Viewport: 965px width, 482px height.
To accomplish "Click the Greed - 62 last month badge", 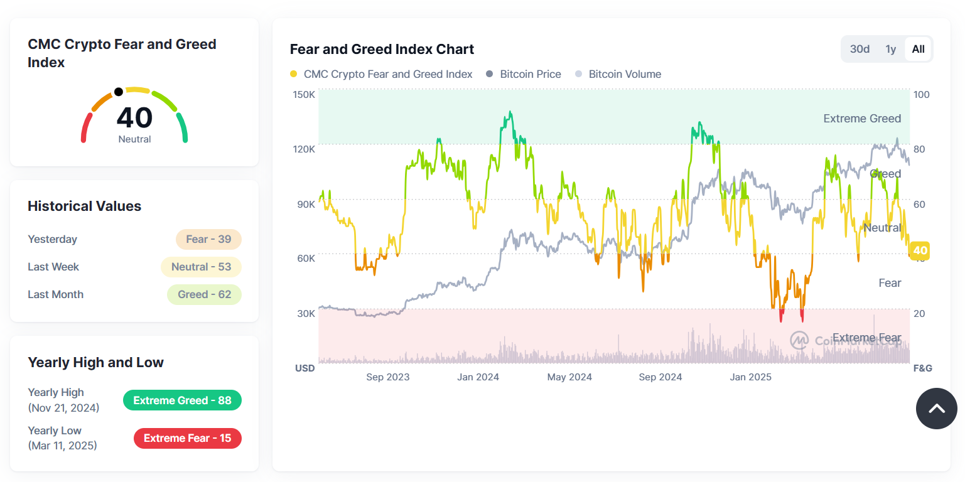I will [x=204, y=294].
